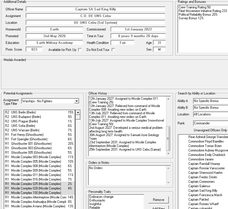228x209 pixels.
Task: Select Commodore Tomas Boen in list
Action: coord(205,146)
